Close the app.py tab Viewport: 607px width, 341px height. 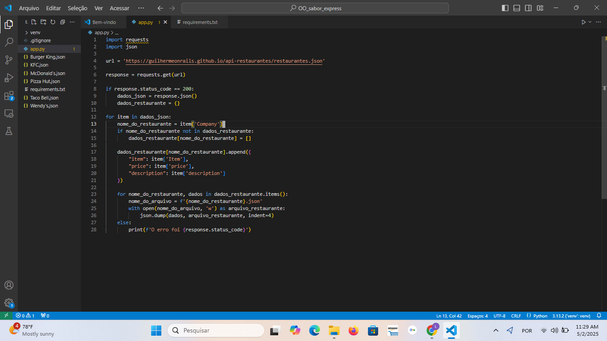[x=166, y=22]
